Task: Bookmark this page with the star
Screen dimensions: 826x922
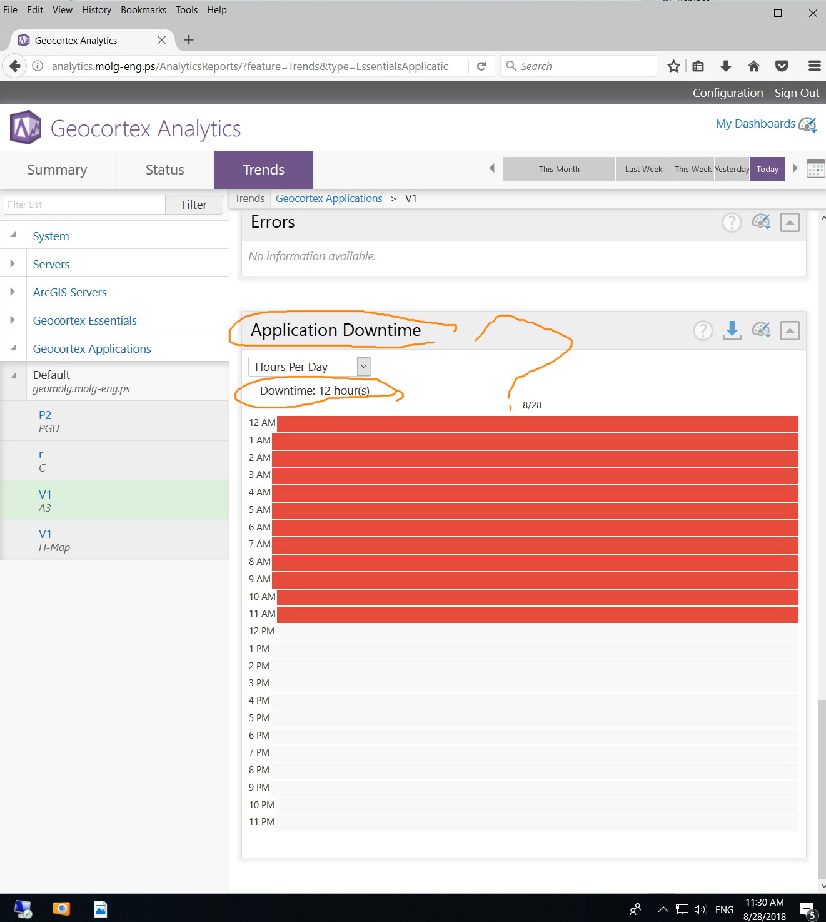Action: pos(673,66)
